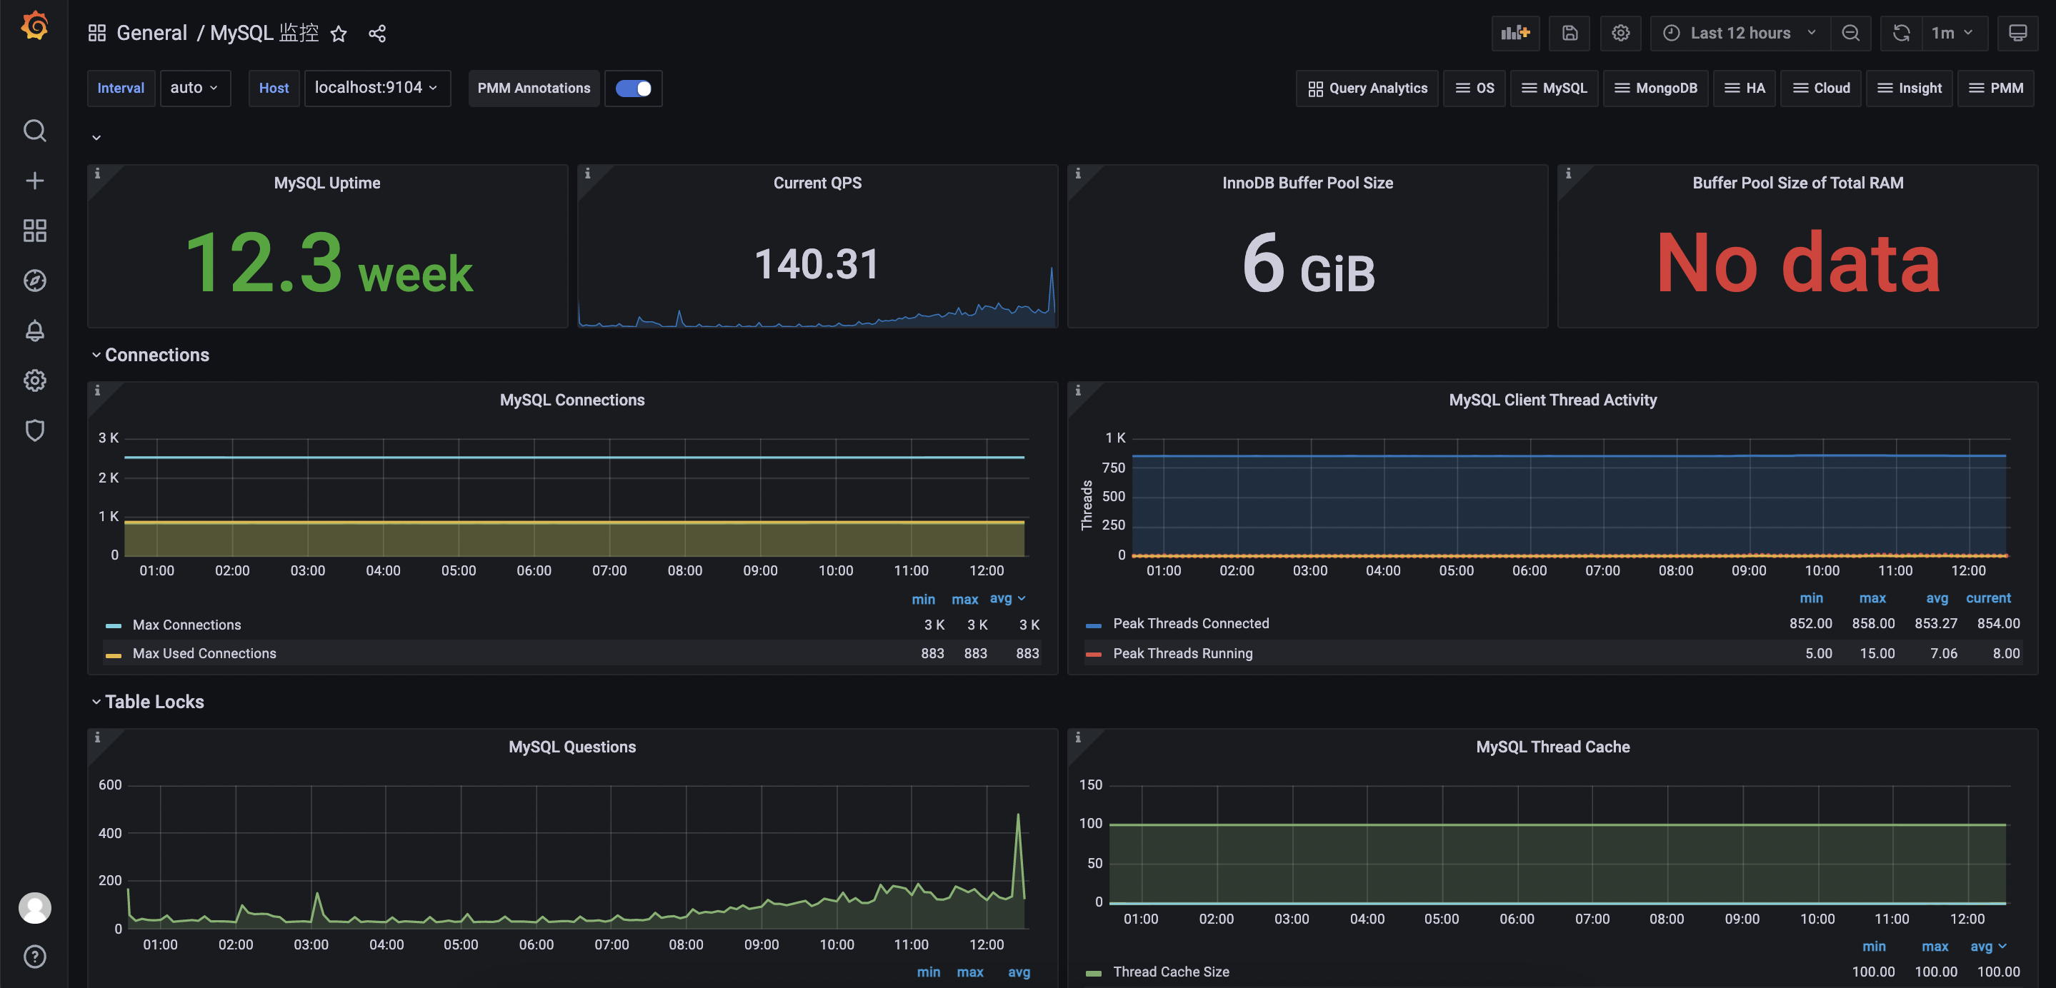Refresh the dashboard now
Image resolution: width=2056 pixels, height=988 pixels.
tap(1901, 33)
